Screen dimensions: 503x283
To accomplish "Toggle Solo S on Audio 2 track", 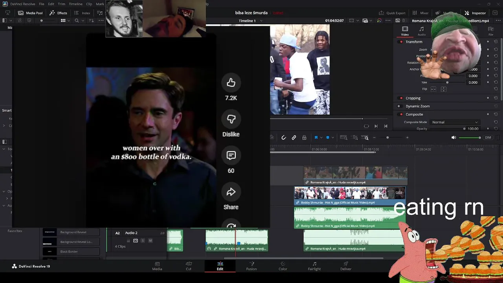I will [x=143, y=241].
